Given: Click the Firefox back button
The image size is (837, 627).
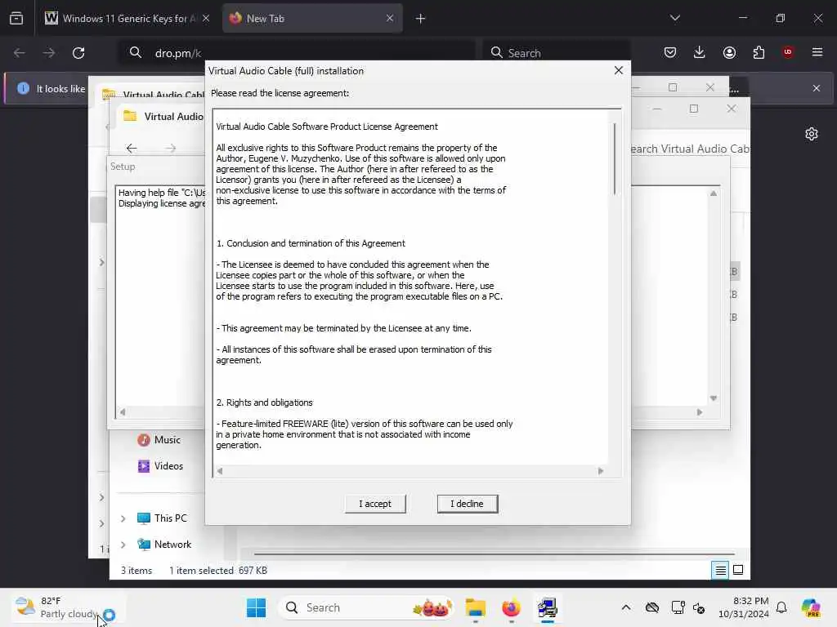Looking at the screenshot, I should 20,53.
